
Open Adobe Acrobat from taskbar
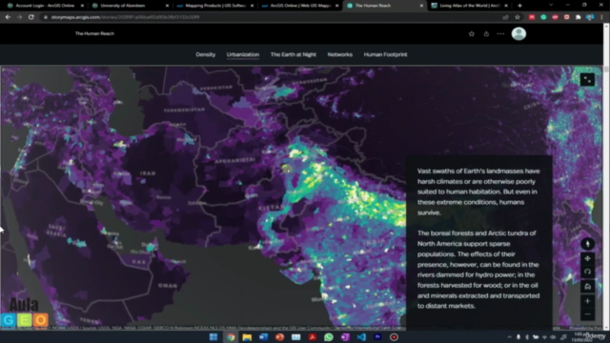[x=313, y=336]
